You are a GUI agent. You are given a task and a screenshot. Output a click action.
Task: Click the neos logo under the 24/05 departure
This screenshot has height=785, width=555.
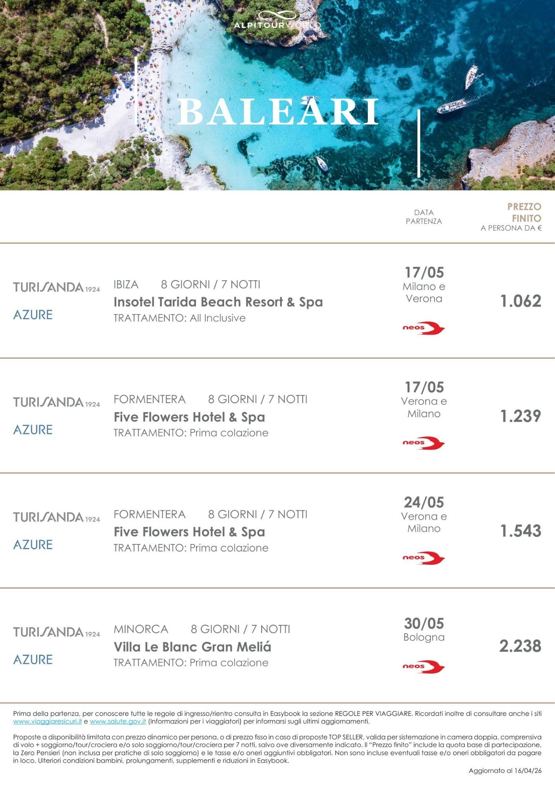[424, 558]
